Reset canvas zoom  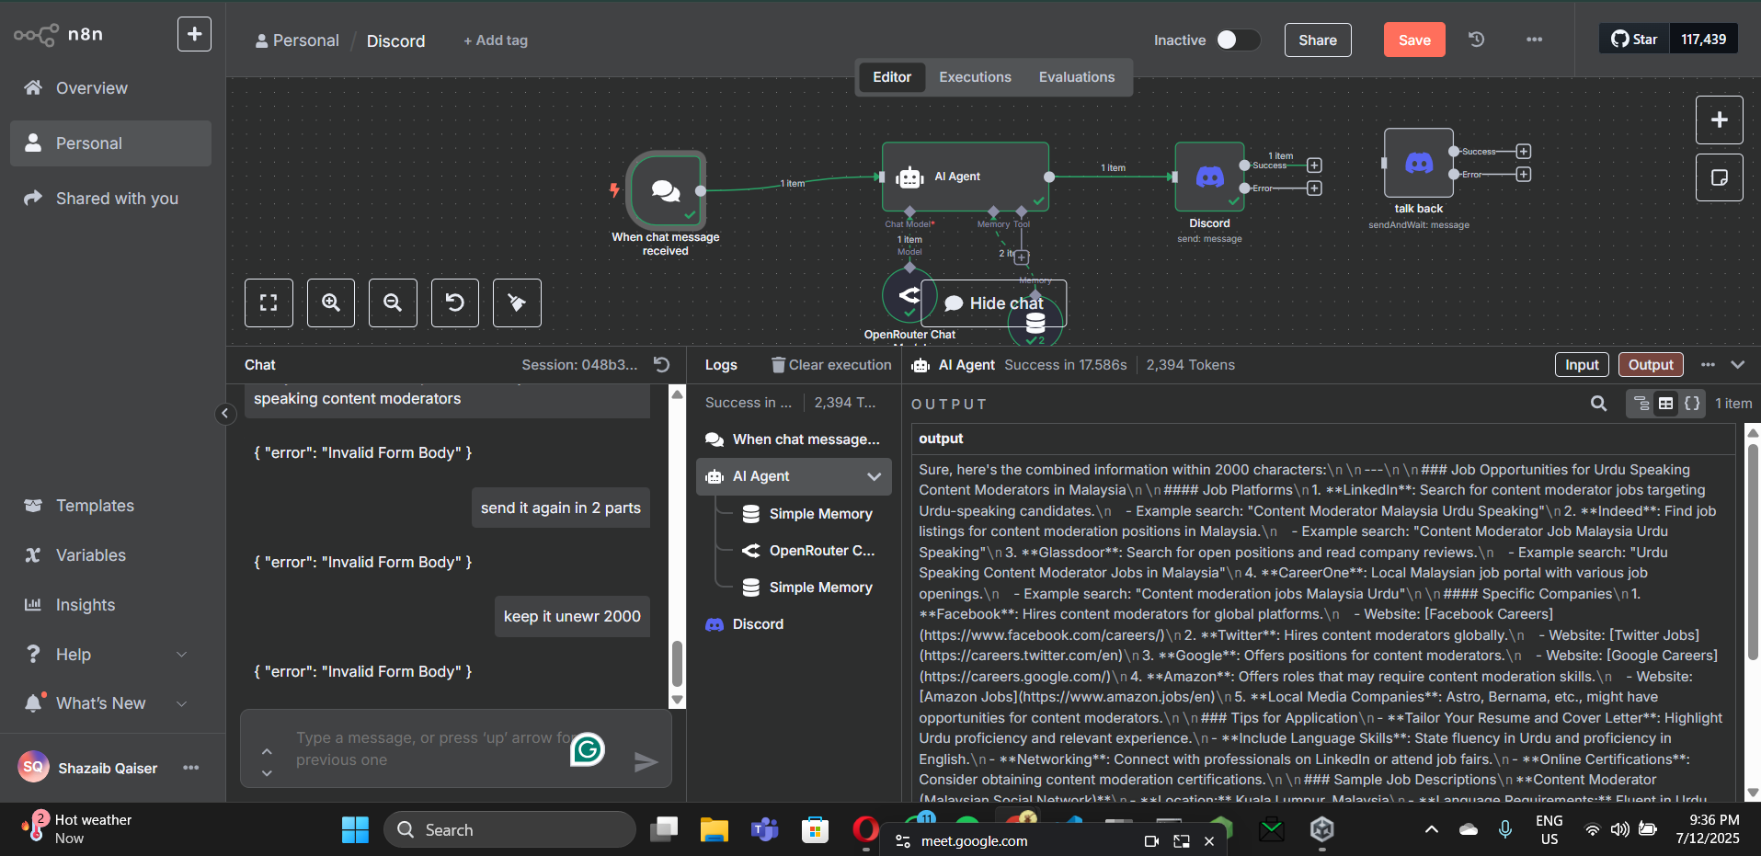(x=455, y=302)
